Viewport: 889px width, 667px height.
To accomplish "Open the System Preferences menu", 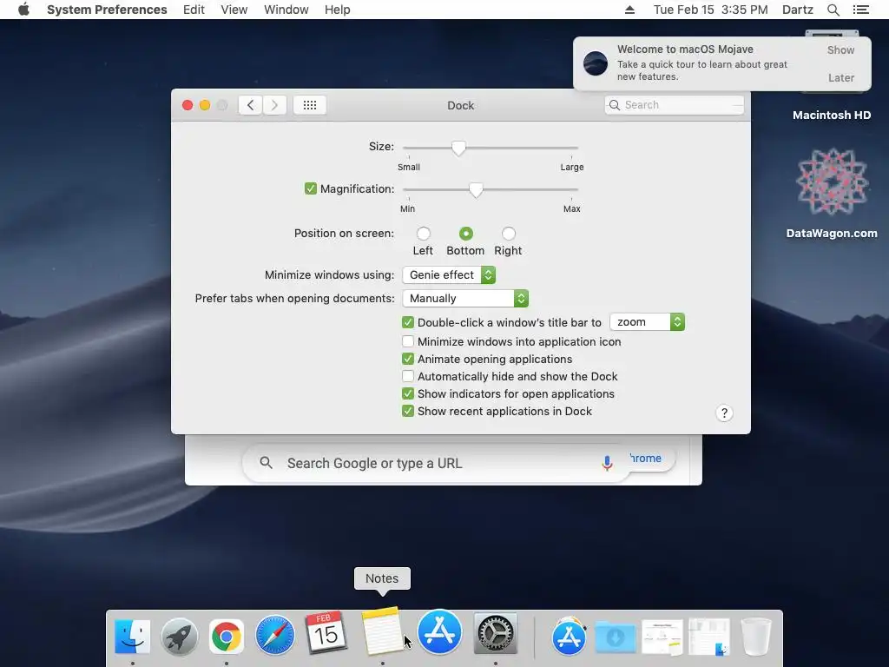I will point(107,10).
